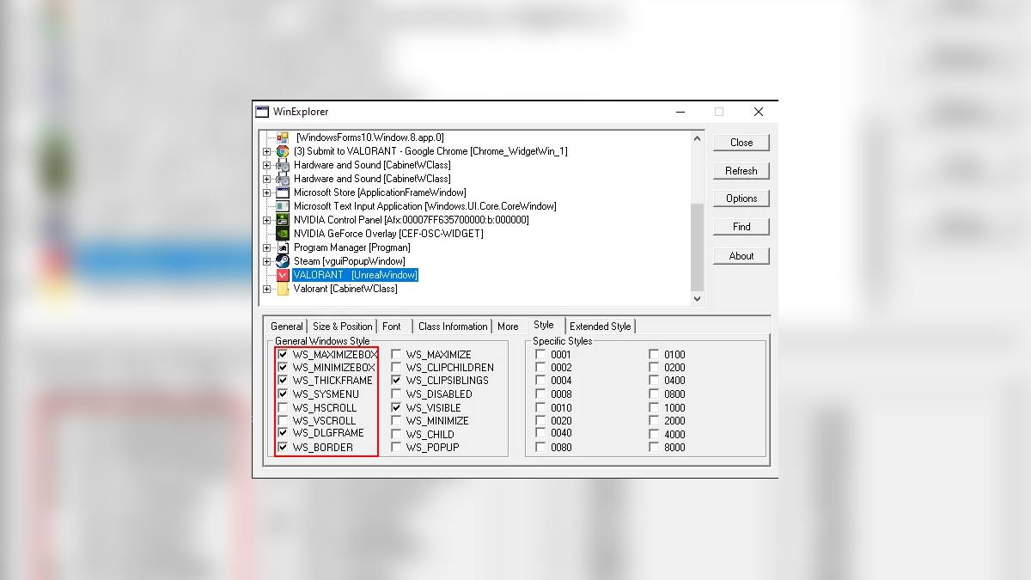Click the tree list scrollbar thumb

coord(697,247)
